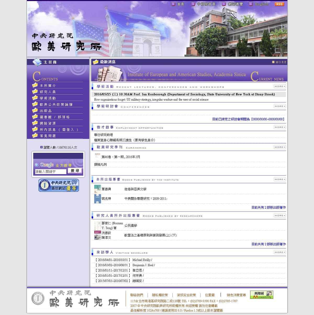This screenshot has width=314, height=315.
Task: Switch to the English version
Action: tap(262, 4)
